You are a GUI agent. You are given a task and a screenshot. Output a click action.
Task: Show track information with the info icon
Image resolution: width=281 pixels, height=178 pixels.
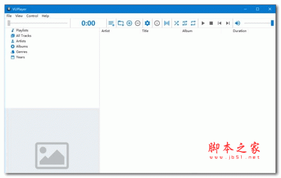point(157,23)
